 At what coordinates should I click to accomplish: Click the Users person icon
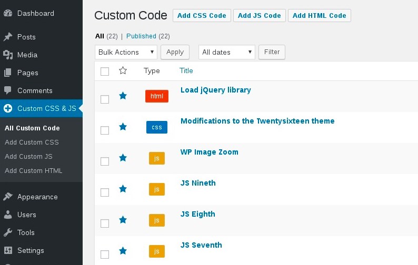(8, 215)
